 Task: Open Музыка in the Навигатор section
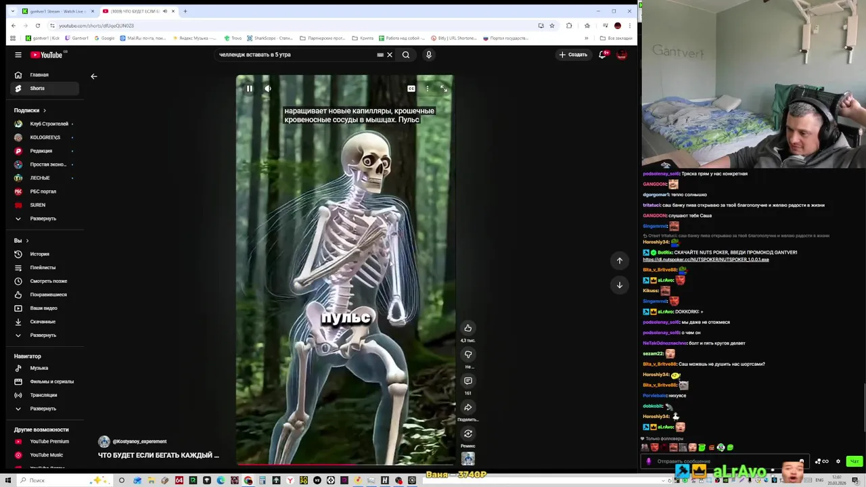44,368
